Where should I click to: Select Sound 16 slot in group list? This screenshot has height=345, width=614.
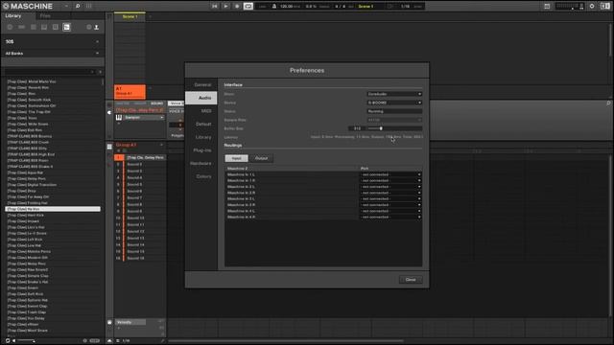[140, 258]
